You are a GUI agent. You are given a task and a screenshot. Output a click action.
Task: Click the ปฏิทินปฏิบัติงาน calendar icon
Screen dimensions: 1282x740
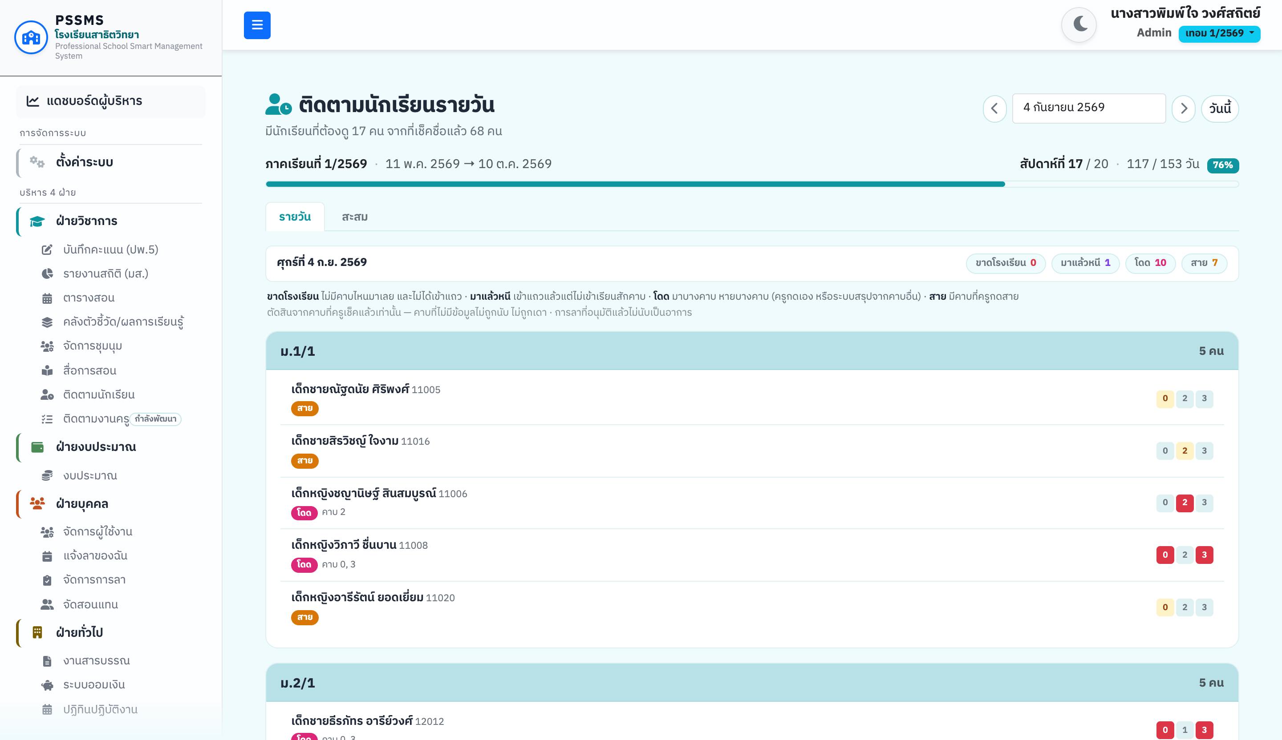pyautogui.click(x=47, y=709)
